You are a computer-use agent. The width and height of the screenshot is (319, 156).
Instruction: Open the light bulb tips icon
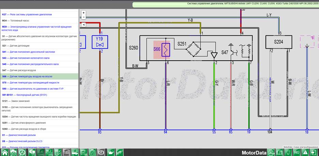pos(288,152)
